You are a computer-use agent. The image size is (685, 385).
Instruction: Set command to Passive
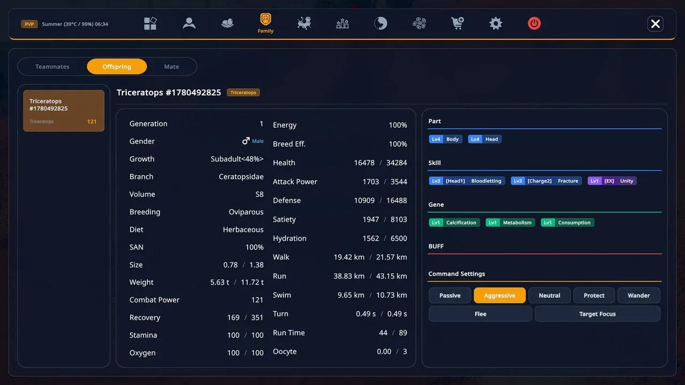point(450,296)
